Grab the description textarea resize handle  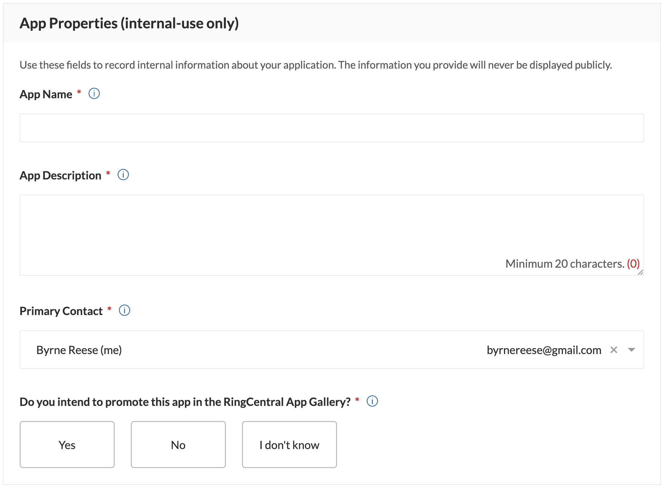640,273
